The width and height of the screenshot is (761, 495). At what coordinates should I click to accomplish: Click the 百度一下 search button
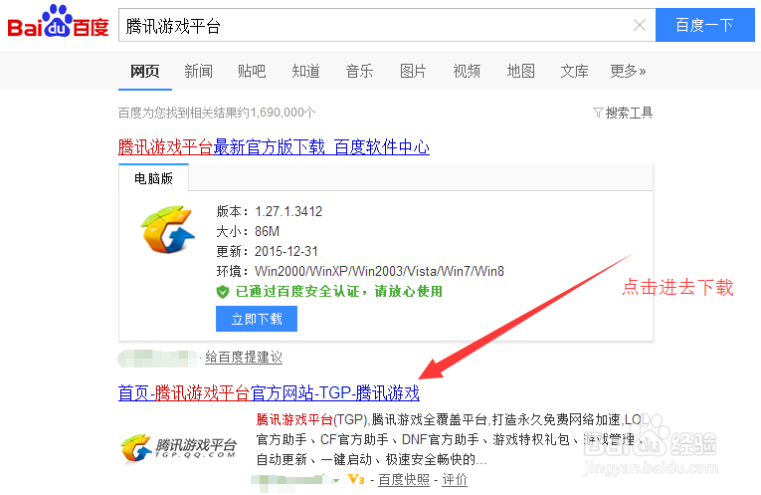point(704,25)
